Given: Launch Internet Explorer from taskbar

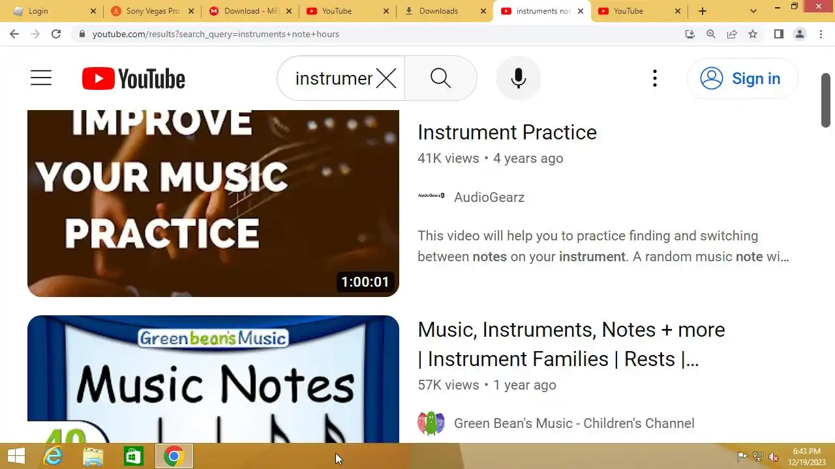Looking at the screenshot, I should click(x=53, y=457).
